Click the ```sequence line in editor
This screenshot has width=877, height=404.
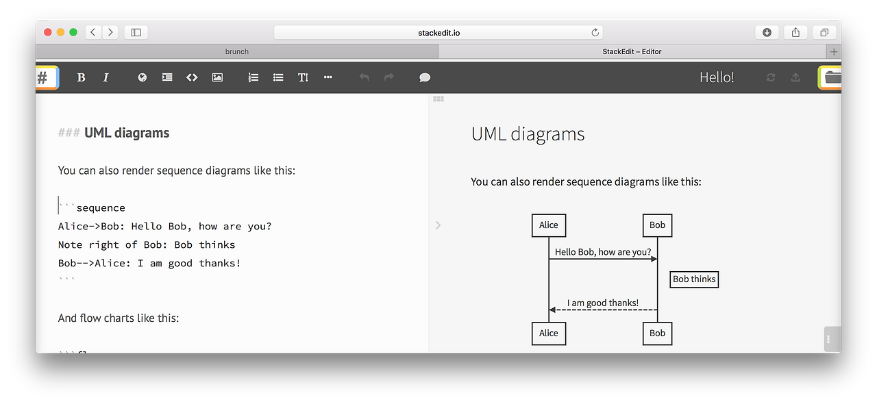tap(92, 207)
